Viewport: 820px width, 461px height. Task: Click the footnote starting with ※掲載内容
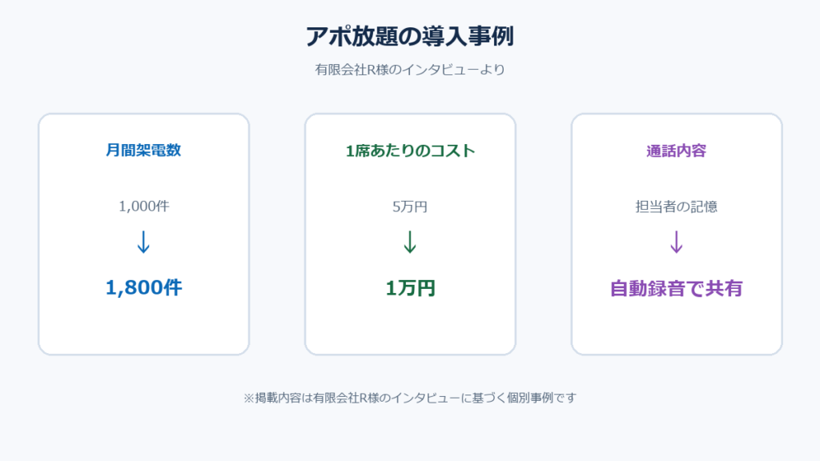(410, 398)
